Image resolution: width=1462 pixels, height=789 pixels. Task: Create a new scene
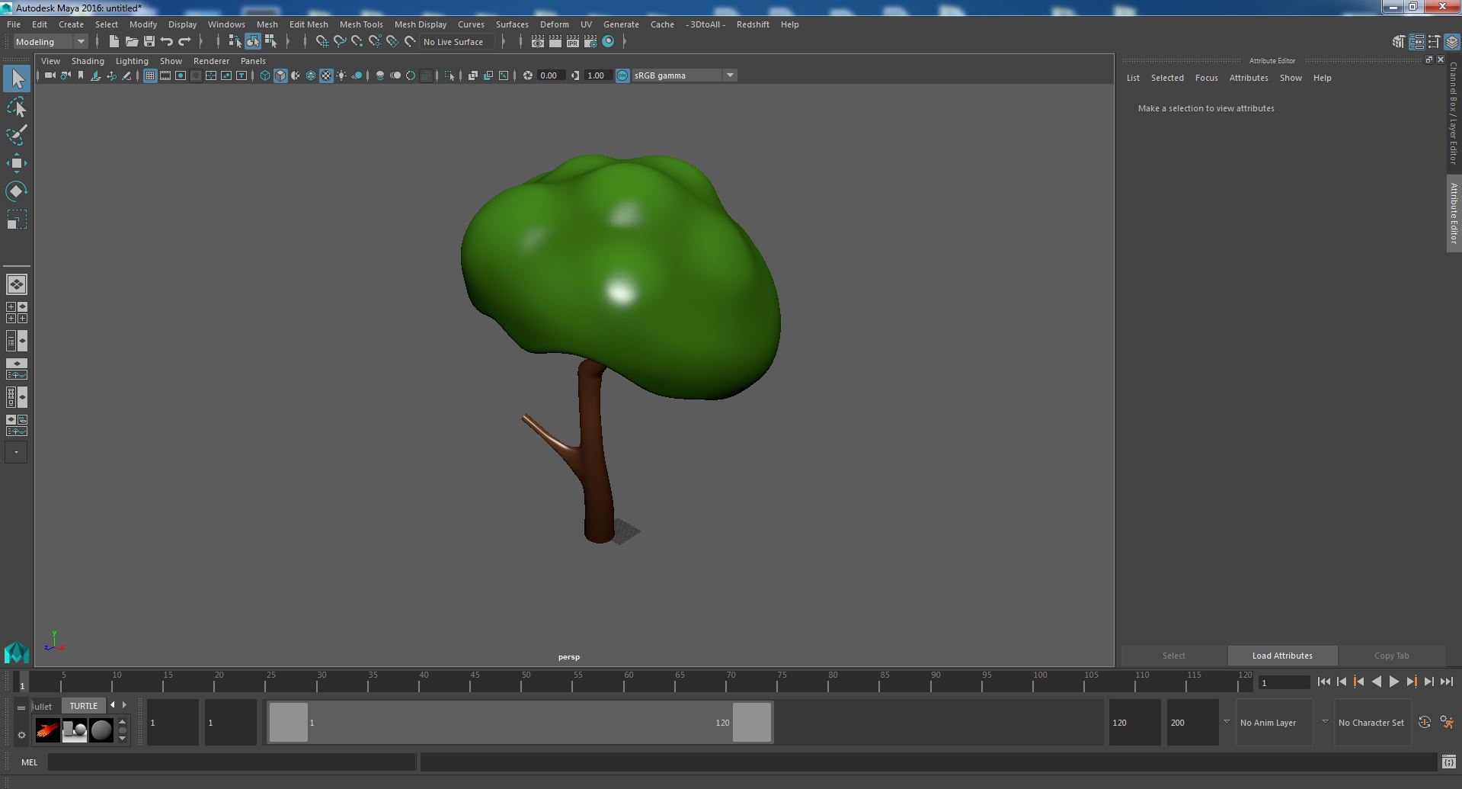pos(114,42)
